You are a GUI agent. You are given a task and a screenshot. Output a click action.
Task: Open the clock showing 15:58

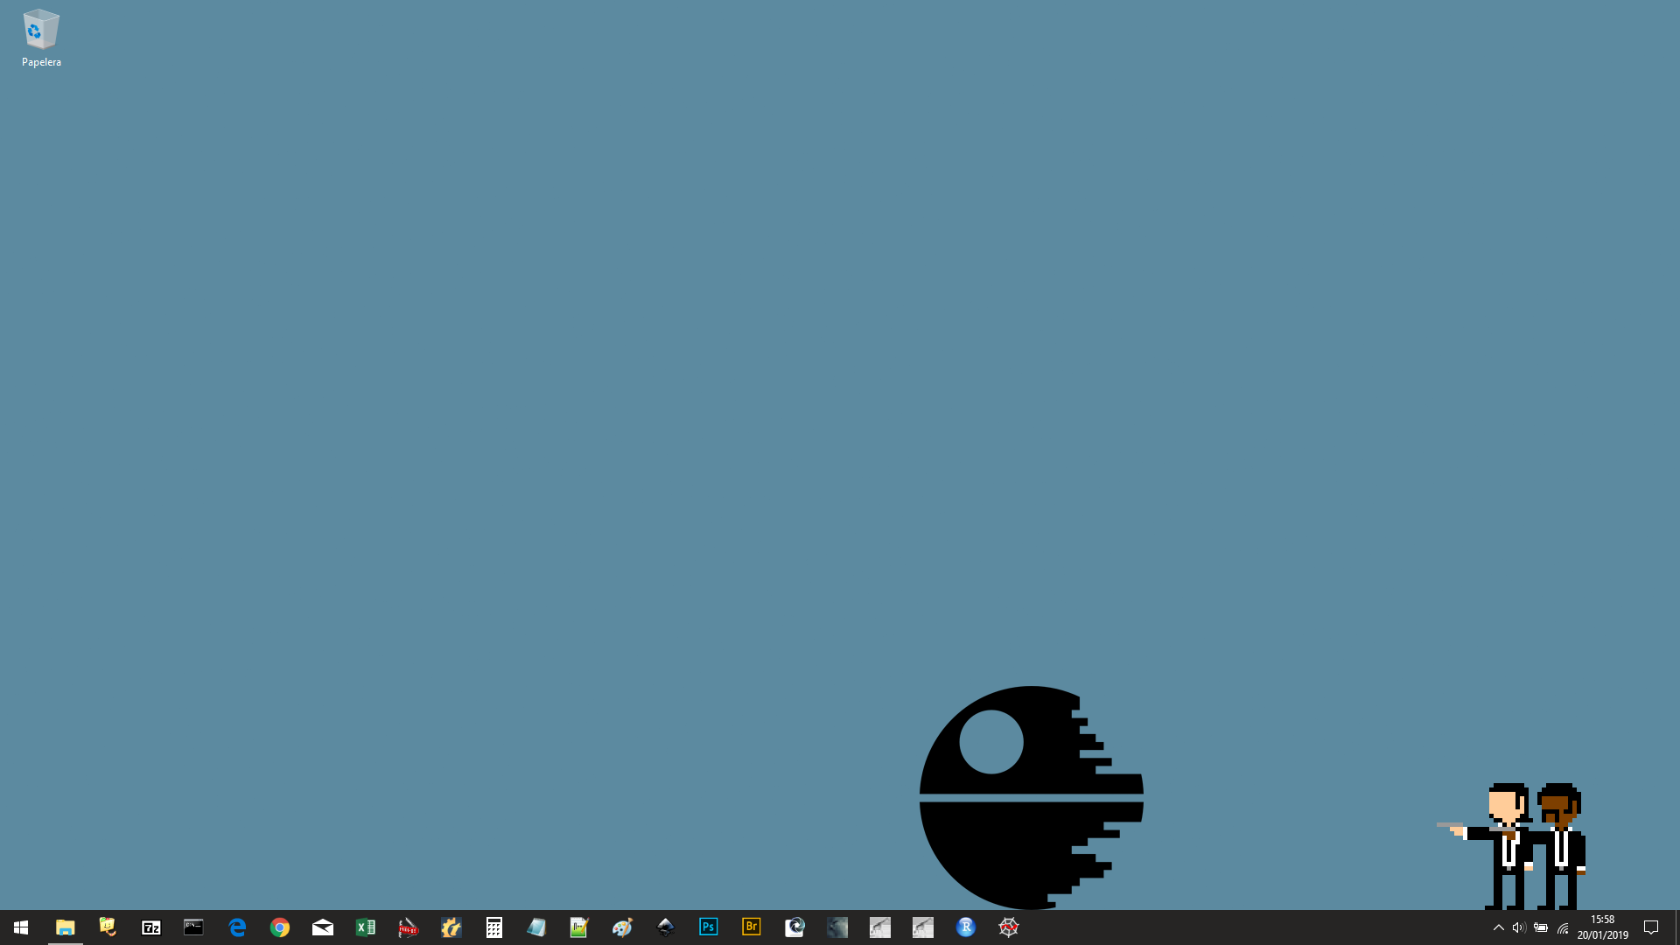[1603, 927]
